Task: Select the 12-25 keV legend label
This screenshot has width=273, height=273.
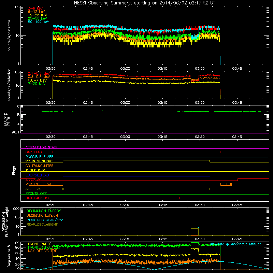Action: click(x=38, y=15)
